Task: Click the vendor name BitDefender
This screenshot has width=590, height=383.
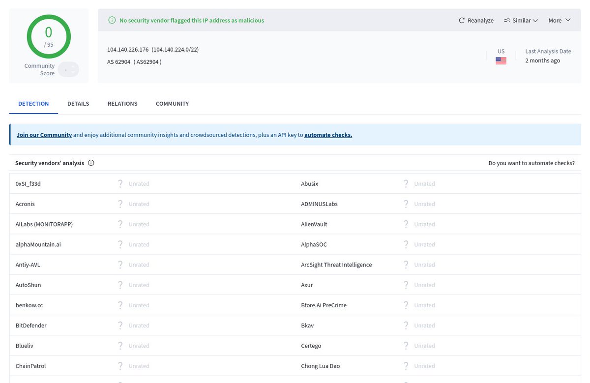Action: 31,325
